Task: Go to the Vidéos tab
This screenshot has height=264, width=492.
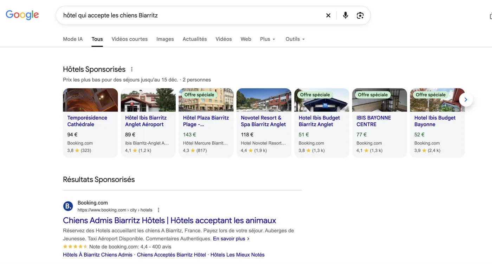Action: pyautogui.click(x=224, y=39)
